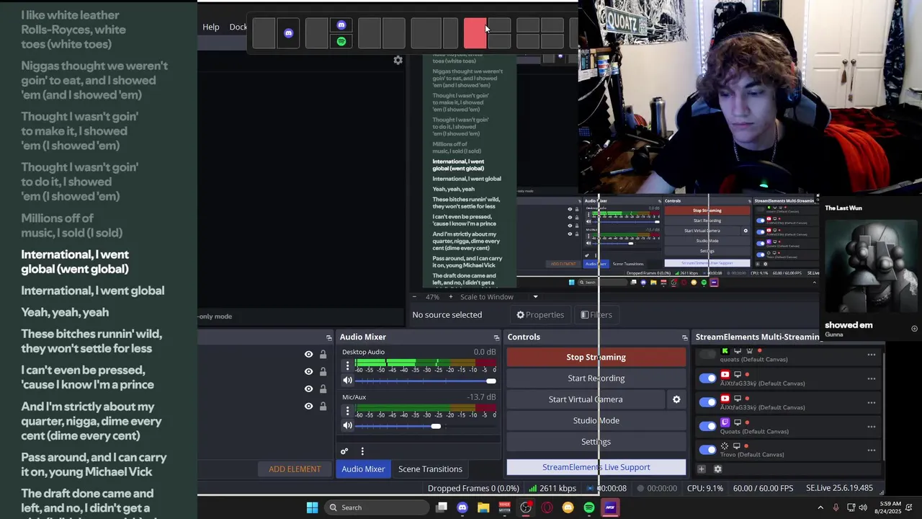Click Mic/Aux volume slider handle
This screenshot has height=519, width=922.
(x=436, y=426)
